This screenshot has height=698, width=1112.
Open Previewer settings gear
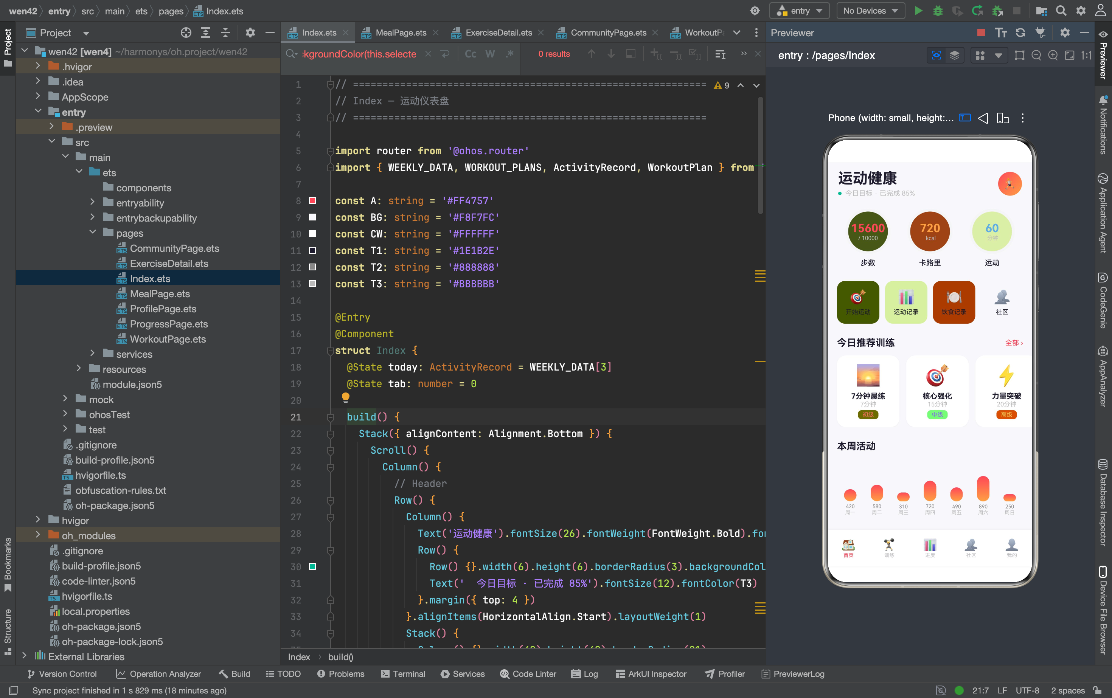(x=1065, y=33)
